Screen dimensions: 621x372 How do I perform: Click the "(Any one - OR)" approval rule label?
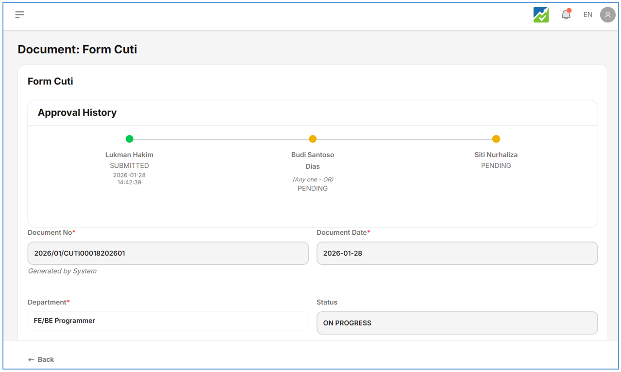[x=313, y=179]
